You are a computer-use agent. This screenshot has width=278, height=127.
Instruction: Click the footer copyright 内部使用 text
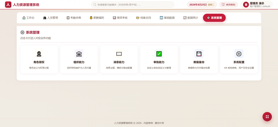click(148, 123)
